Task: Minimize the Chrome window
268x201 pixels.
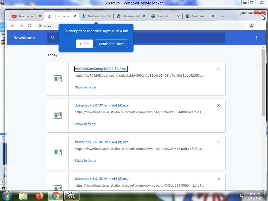Action: pyautogui.click(x=244, y=12)
